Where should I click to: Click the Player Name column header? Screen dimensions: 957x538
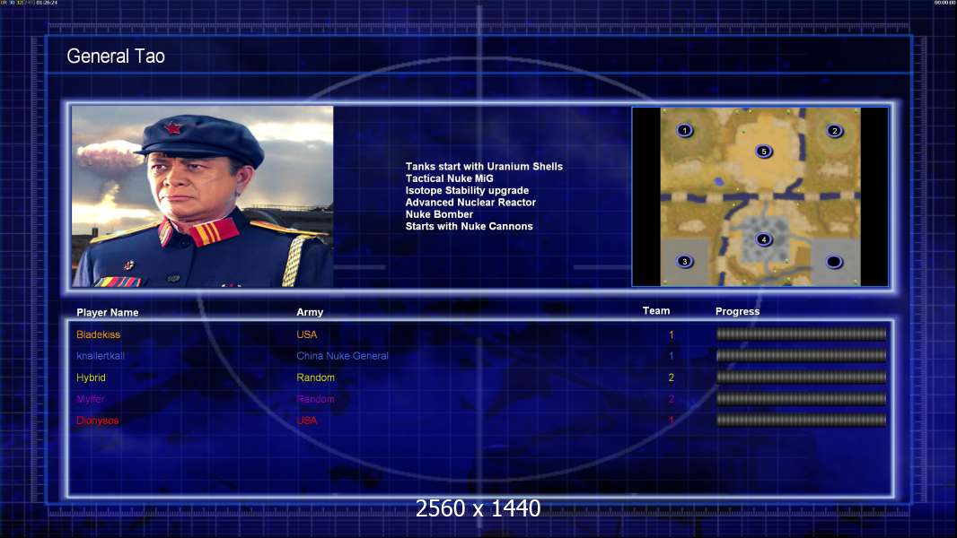(x=108, y=313)
